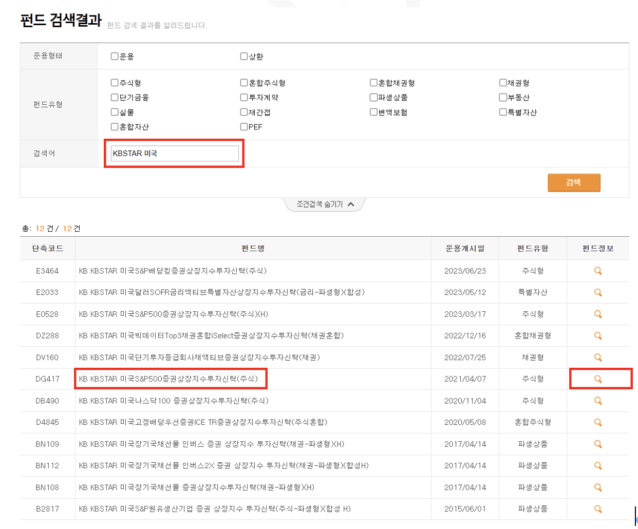Click start date 2022/12/16
The image size is (638, 529).
[x=465, y=335]
